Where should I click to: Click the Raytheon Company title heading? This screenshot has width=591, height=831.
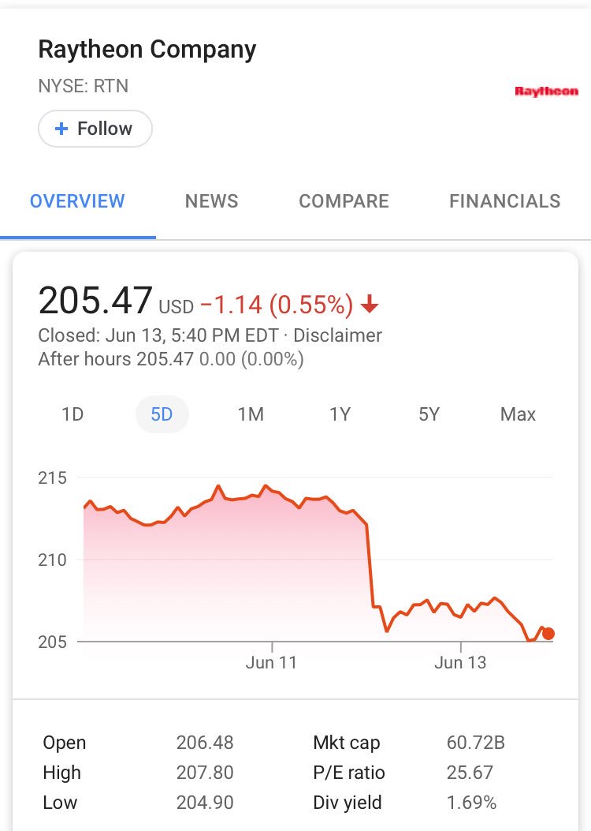tap(147, 50)
